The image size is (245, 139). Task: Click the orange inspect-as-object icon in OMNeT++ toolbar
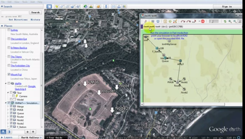[165, 21]
